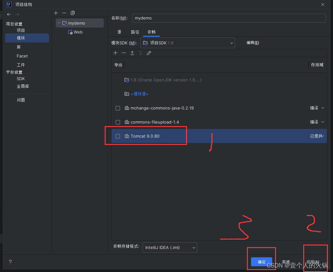The height and width of the screenshot is (272, 333).
Task: Focus the 名称 field containing mydemo
Action: click(x=229, y=18)
